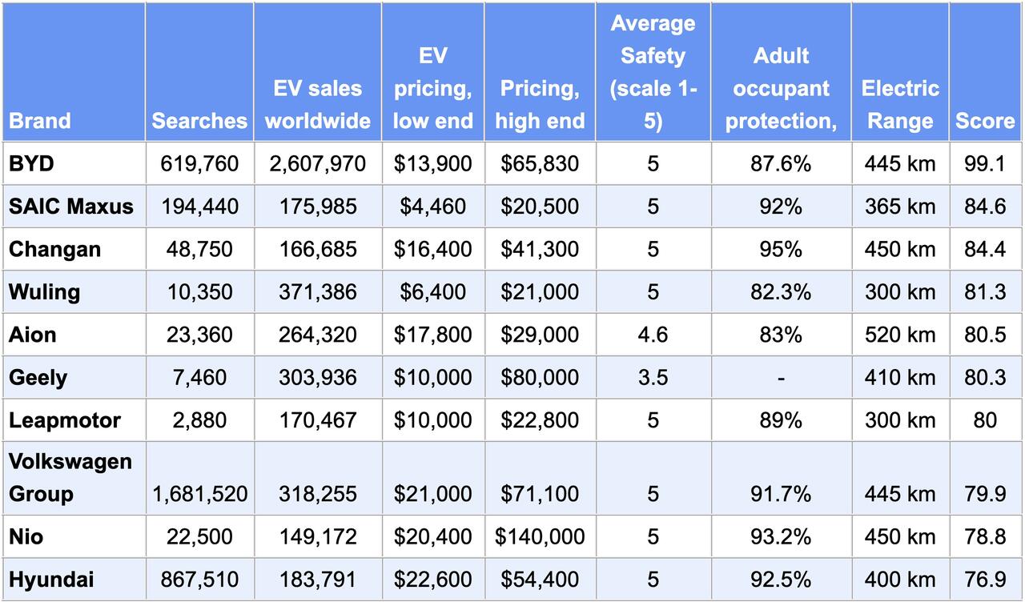Select the Changan brand cell
The image size is (1025, 606).
[55, 249]
